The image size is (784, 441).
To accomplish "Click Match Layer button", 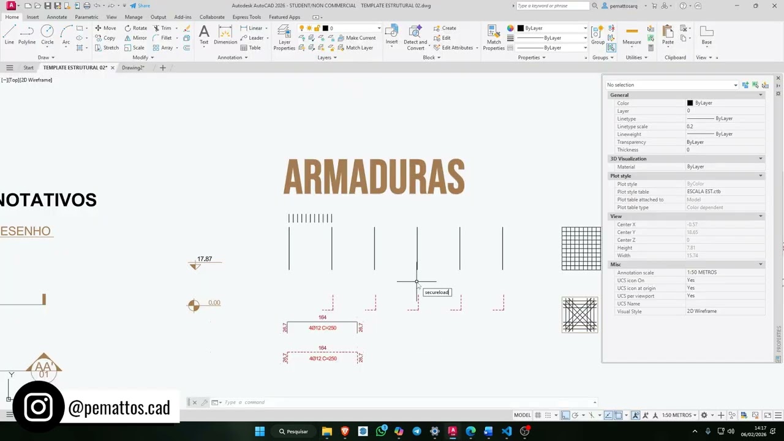I will pos(355,48).
